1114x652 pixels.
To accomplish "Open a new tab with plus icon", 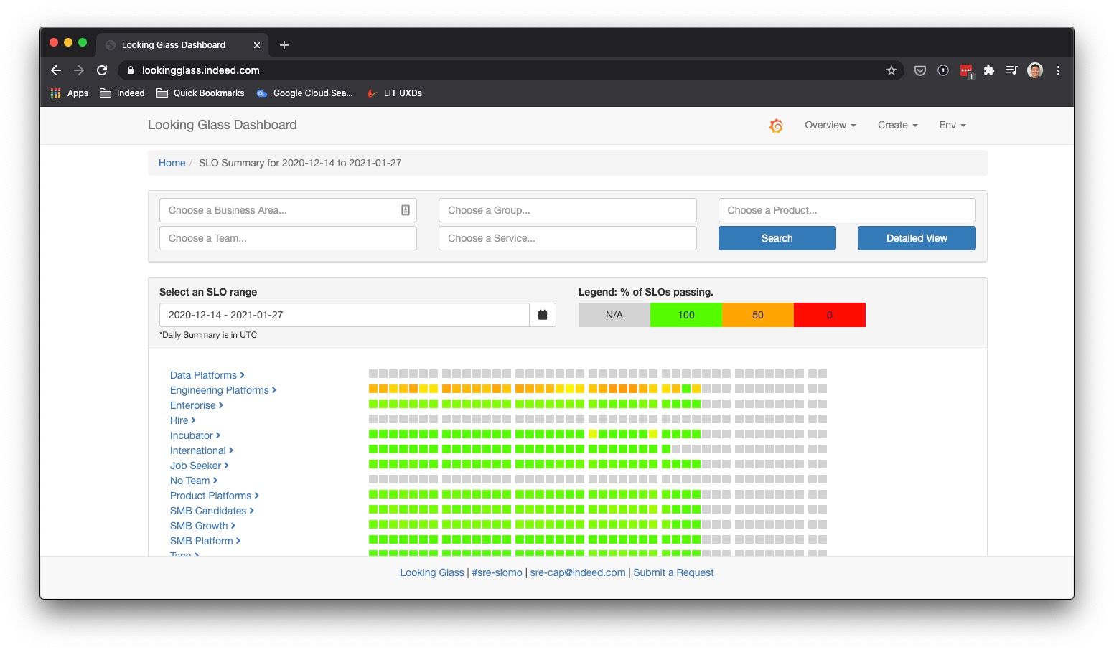I will [x=284, y=45].
